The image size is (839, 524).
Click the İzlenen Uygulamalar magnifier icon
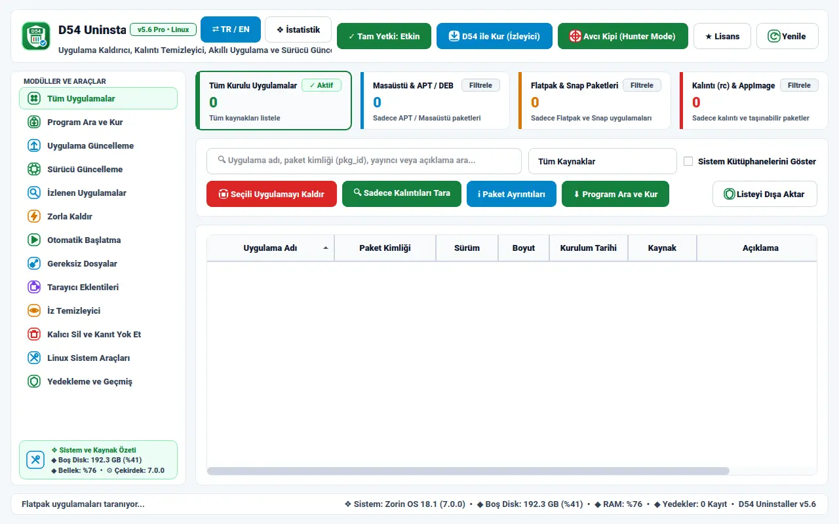[x=34, y=193]
